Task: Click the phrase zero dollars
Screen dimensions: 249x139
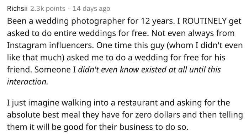Action: pos(158,115)
